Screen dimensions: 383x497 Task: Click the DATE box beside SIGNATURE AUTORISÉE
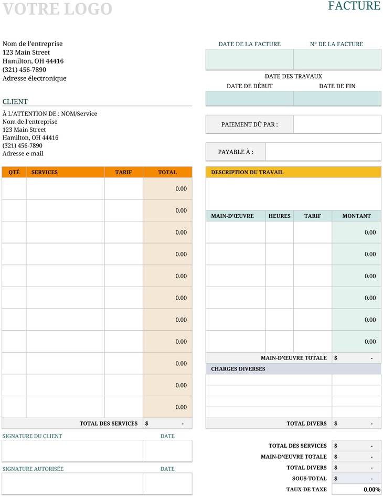(x=167, y=484)
